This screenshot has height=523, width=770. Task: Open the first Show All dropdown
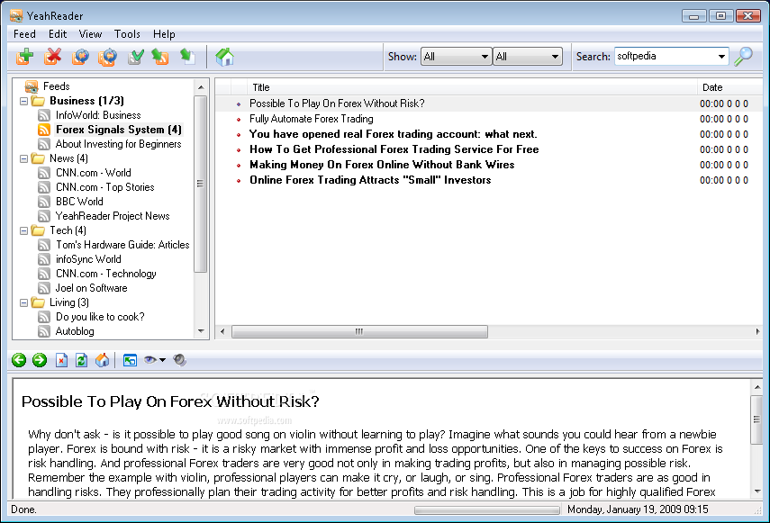(x=456, y=57)
